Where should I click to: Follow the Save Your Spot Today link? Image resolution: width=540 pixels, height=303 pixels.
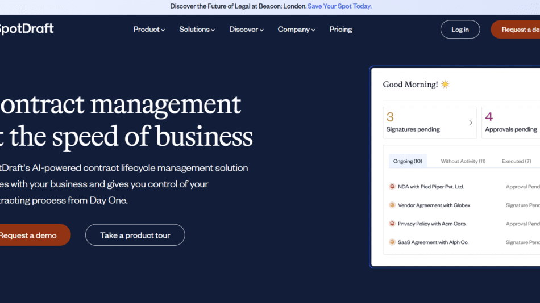[x=339, y=6]
